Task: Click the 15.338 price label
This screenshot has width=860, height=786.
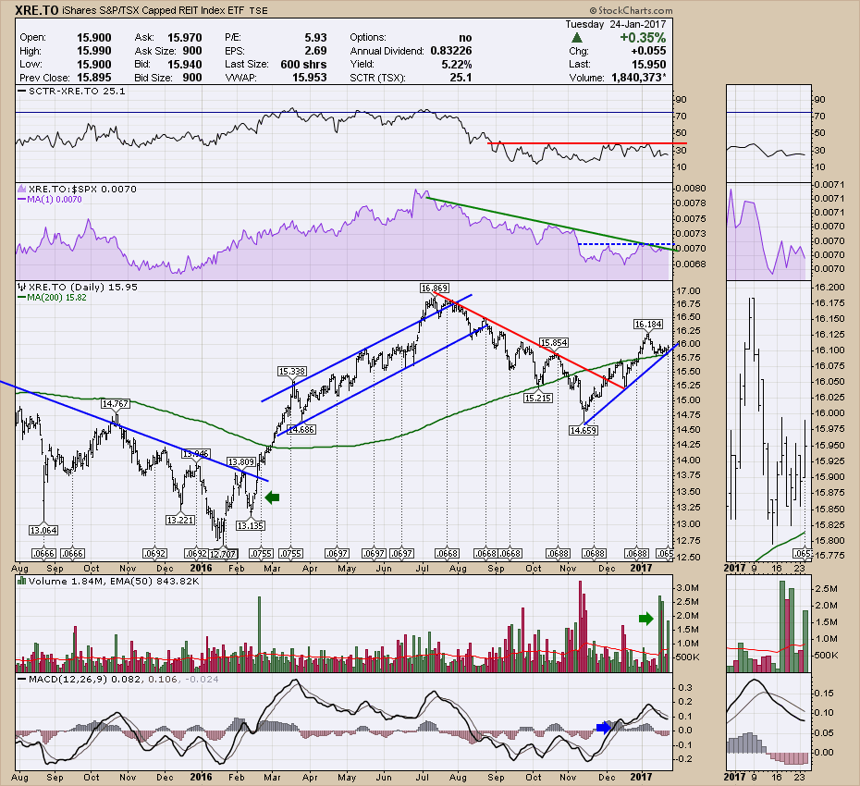Action: tap(292, 372)
